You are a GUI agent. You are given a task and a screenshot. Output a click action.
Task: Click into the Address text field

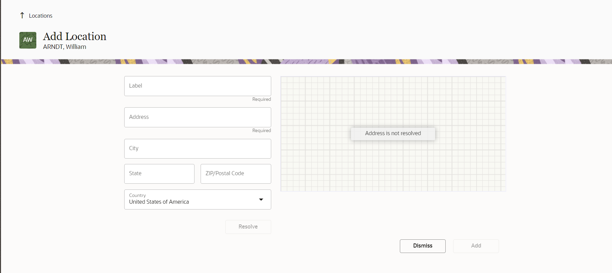coord(198,117)
